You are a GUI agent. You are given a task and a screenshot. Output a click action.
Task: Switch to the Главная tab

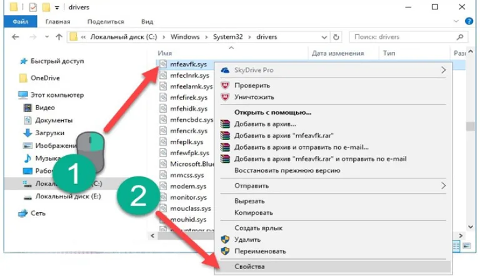click(58, 22)
